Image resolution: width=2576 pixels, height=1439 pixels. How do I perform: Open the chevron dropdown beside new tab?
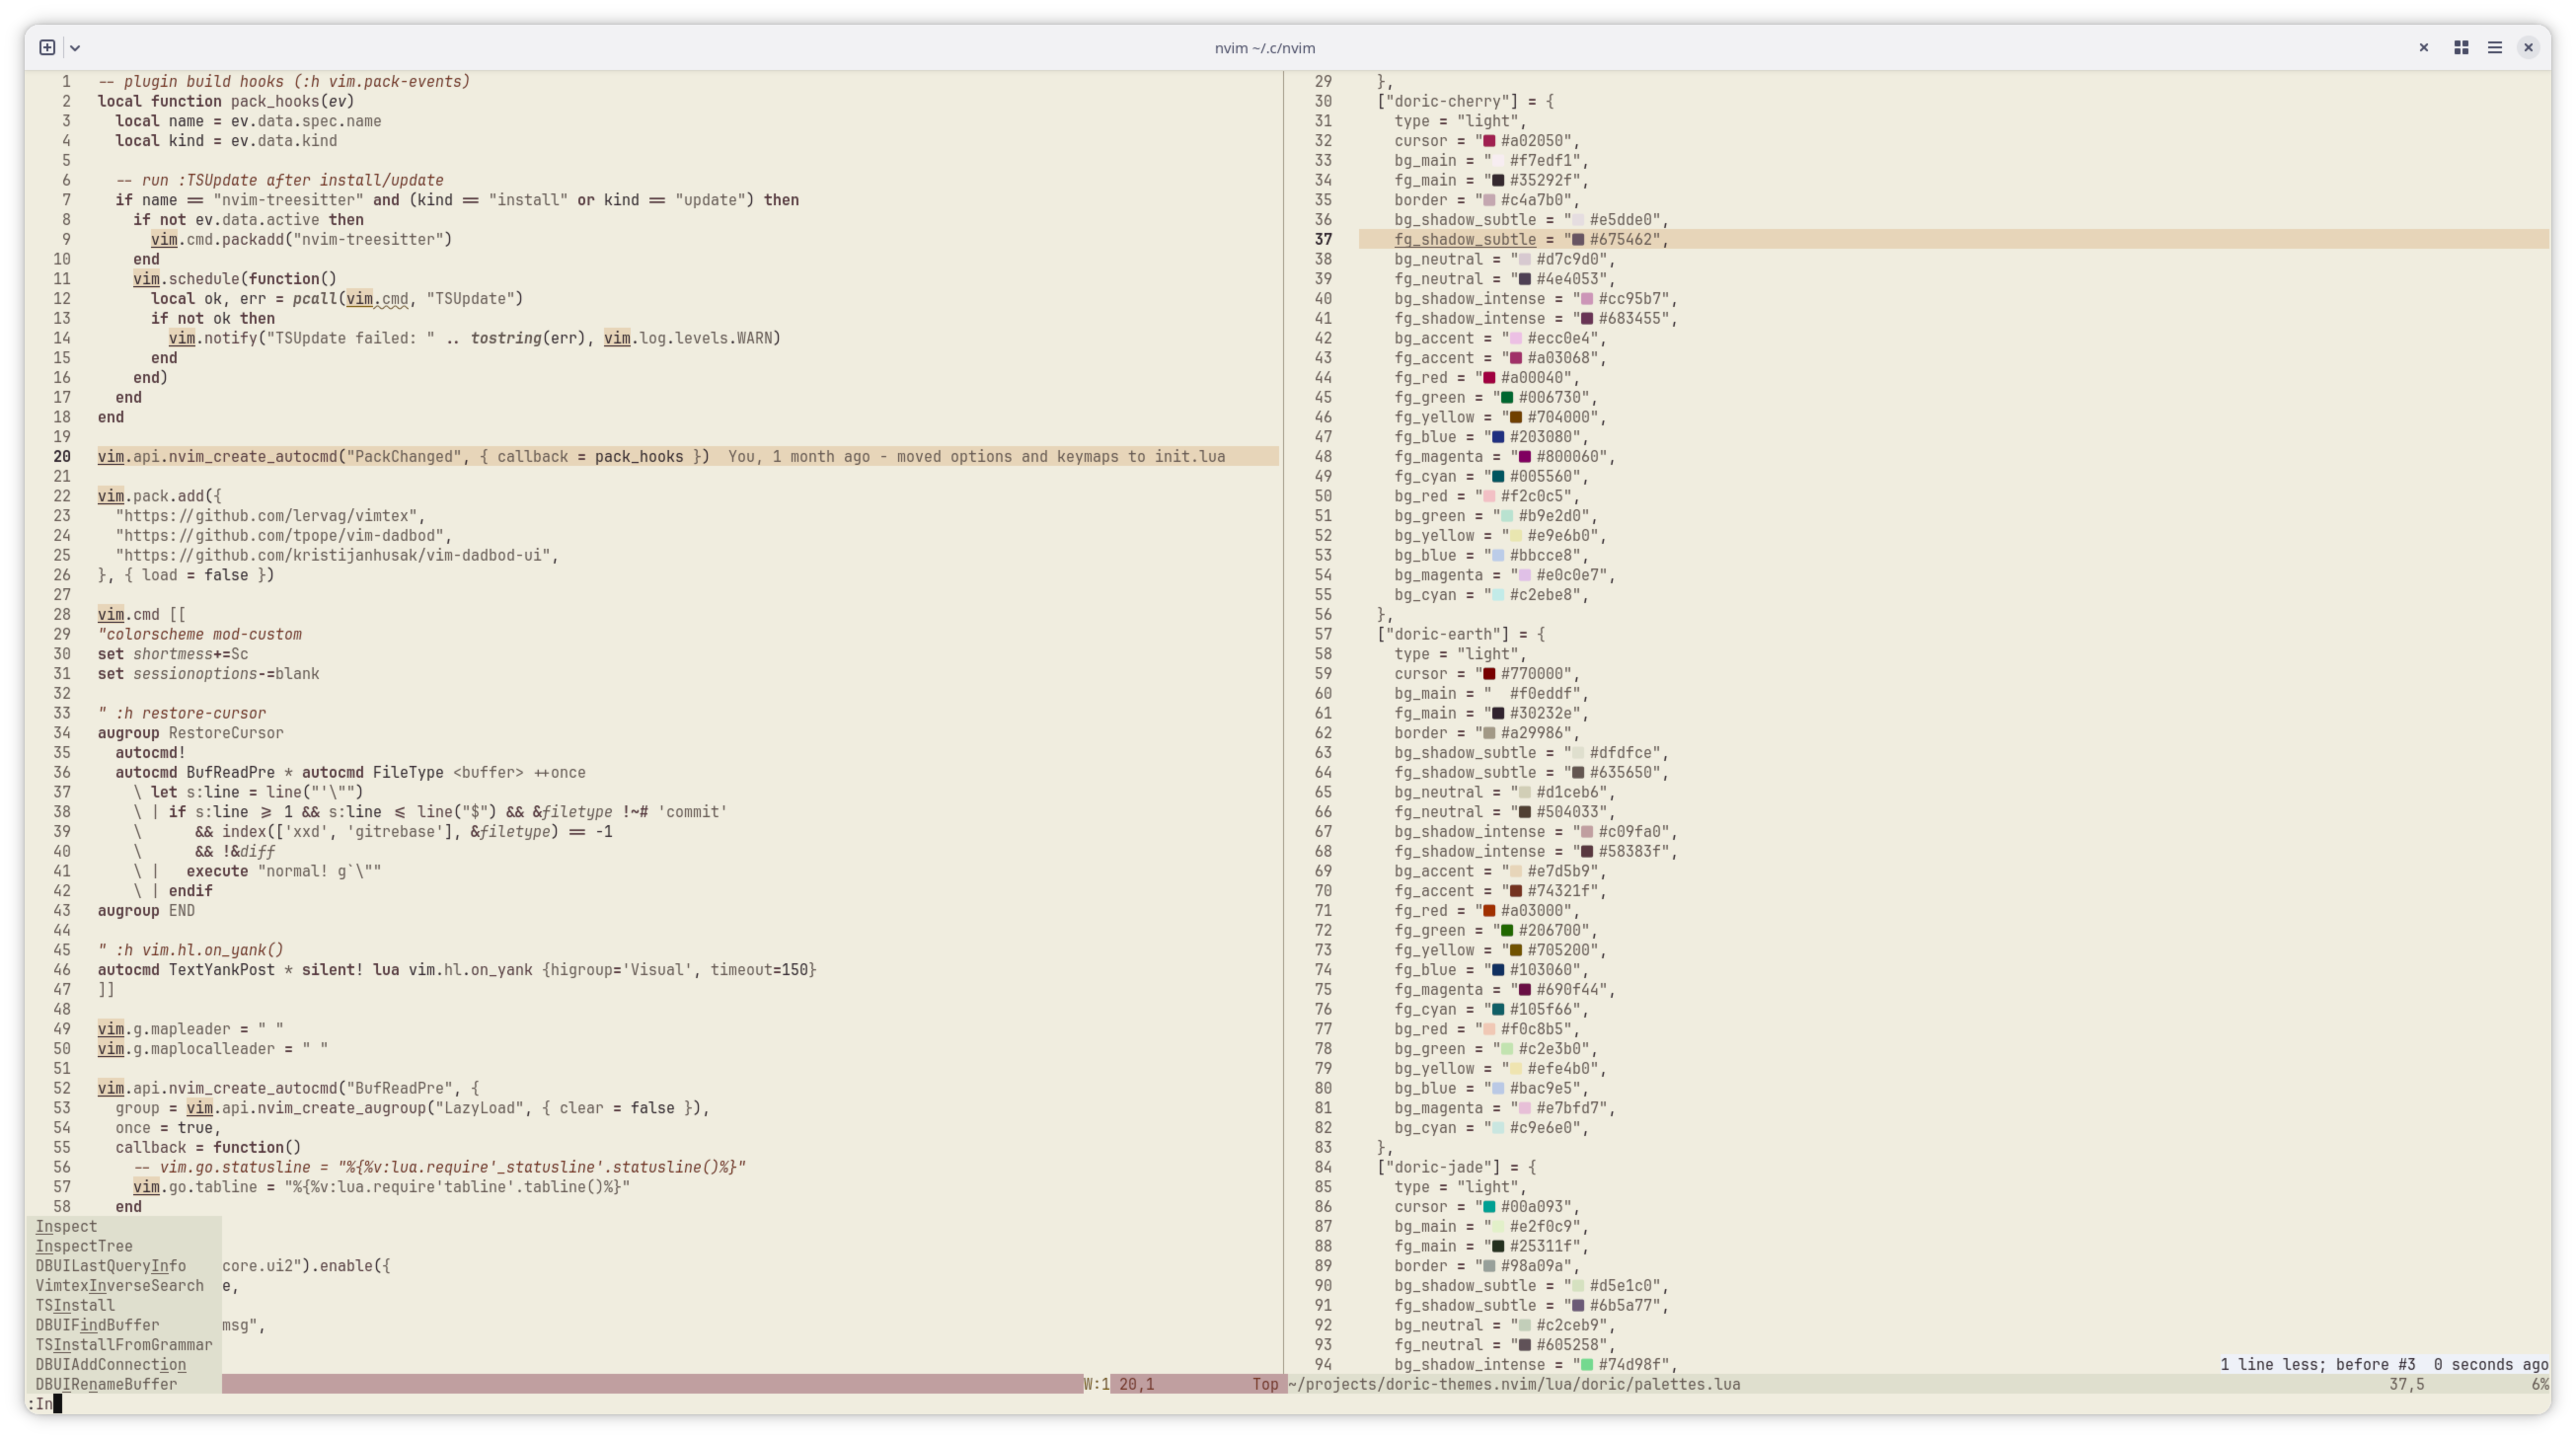pyautogui.click(x=75, y=48)
